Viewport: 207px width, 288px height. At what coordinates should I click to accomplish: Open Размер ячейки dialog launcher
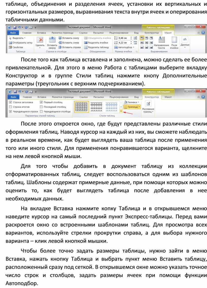pyautogui.click(x=136, y=52)
